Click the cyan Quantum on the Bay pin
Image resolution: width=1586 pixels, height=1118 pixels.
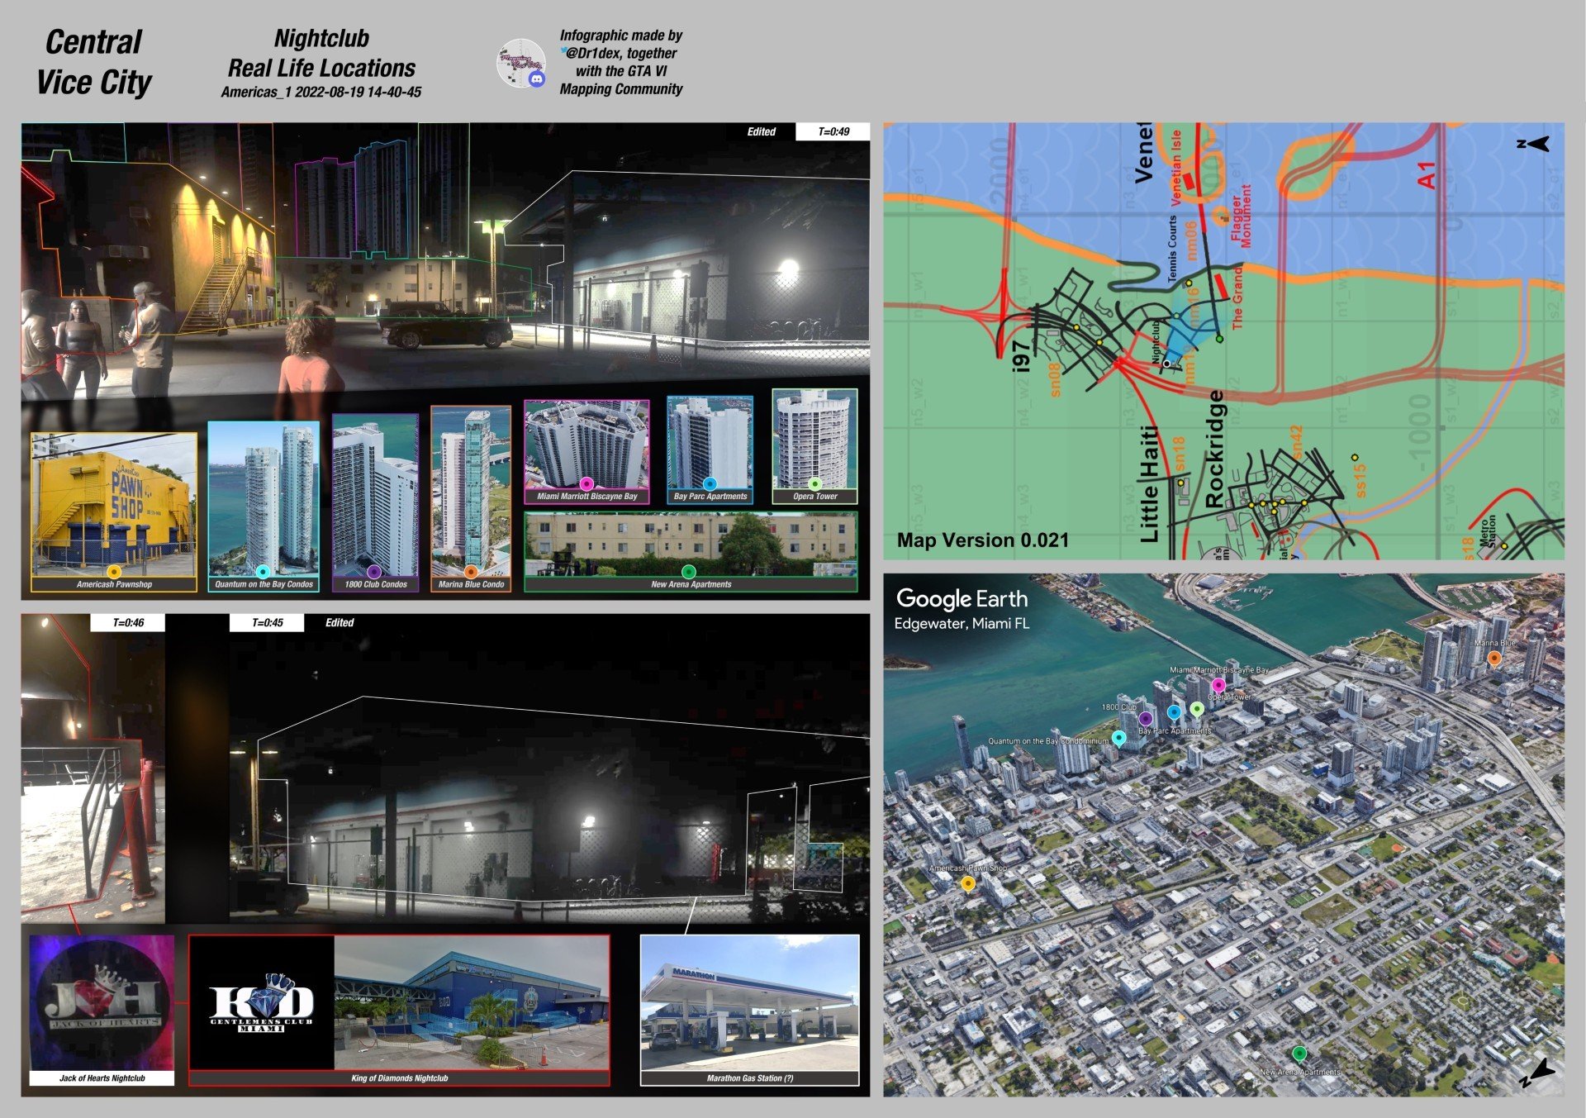tap(1118, 738)
